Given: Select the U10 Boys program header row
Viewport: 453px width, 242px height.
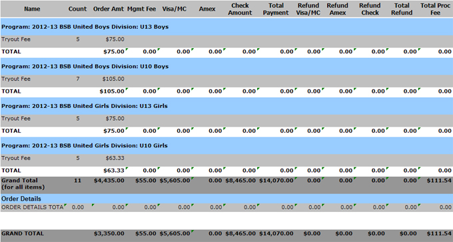Looking at the screenshot, I should click(226, 66).
